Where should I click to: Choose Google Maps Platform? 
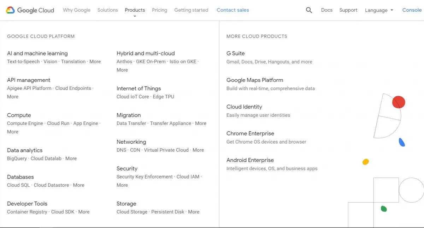pos(254,80)
